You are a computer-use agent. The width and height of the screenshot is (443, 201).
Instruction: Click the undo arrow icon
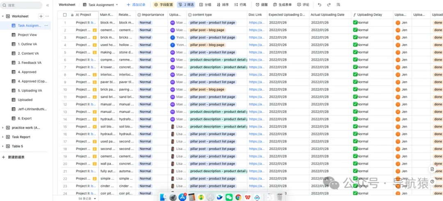point(320,5)
